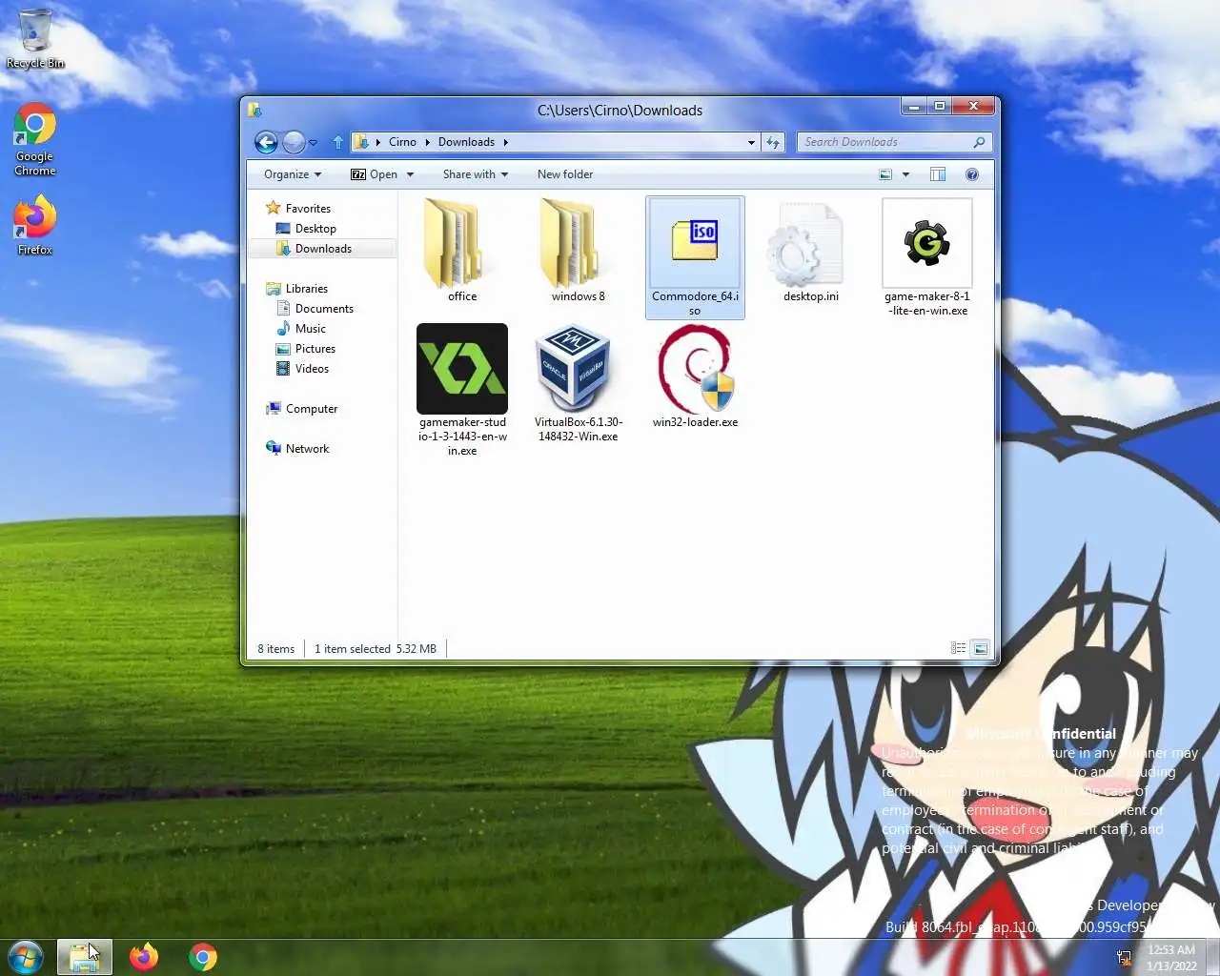Click the Open button in toolbar
1220x976 pixels.
(374, 174)
